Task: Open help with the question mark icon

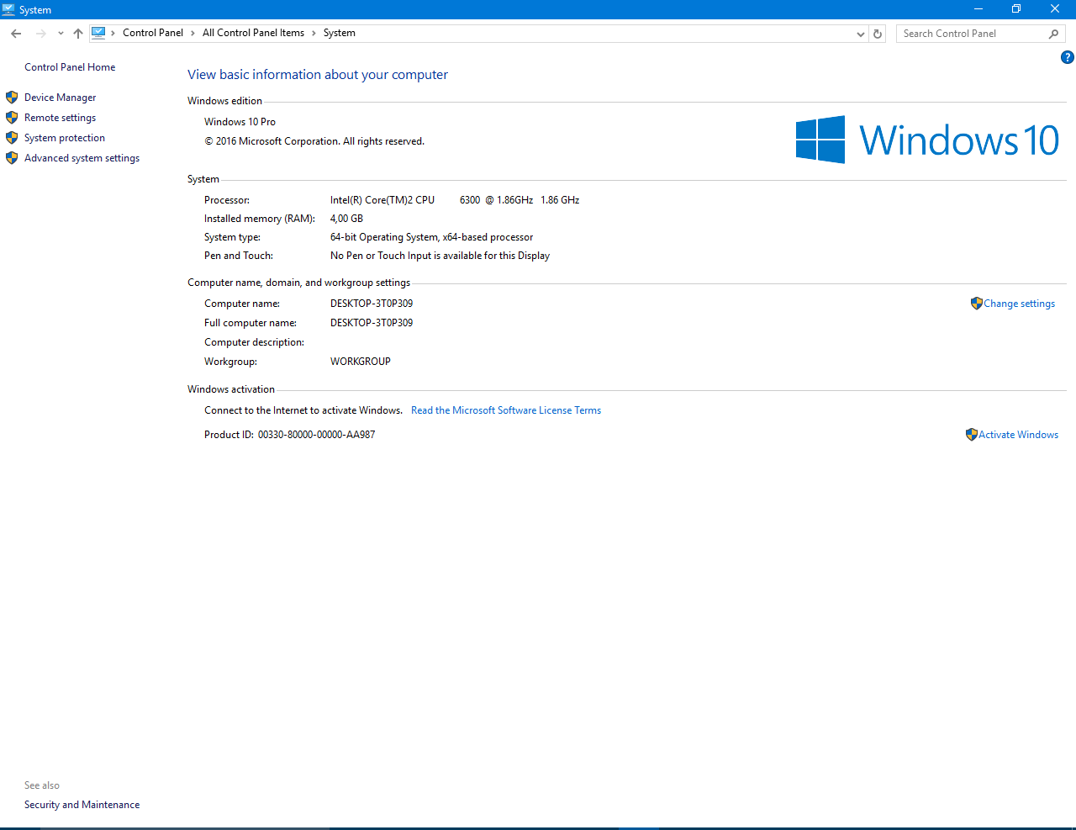Action: point(1068,57)
